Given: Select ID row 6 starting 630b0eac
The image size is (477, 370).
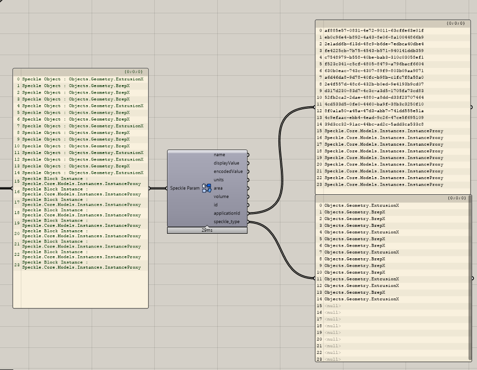Looking at the screenshot, I should click(x=374, y=70).
